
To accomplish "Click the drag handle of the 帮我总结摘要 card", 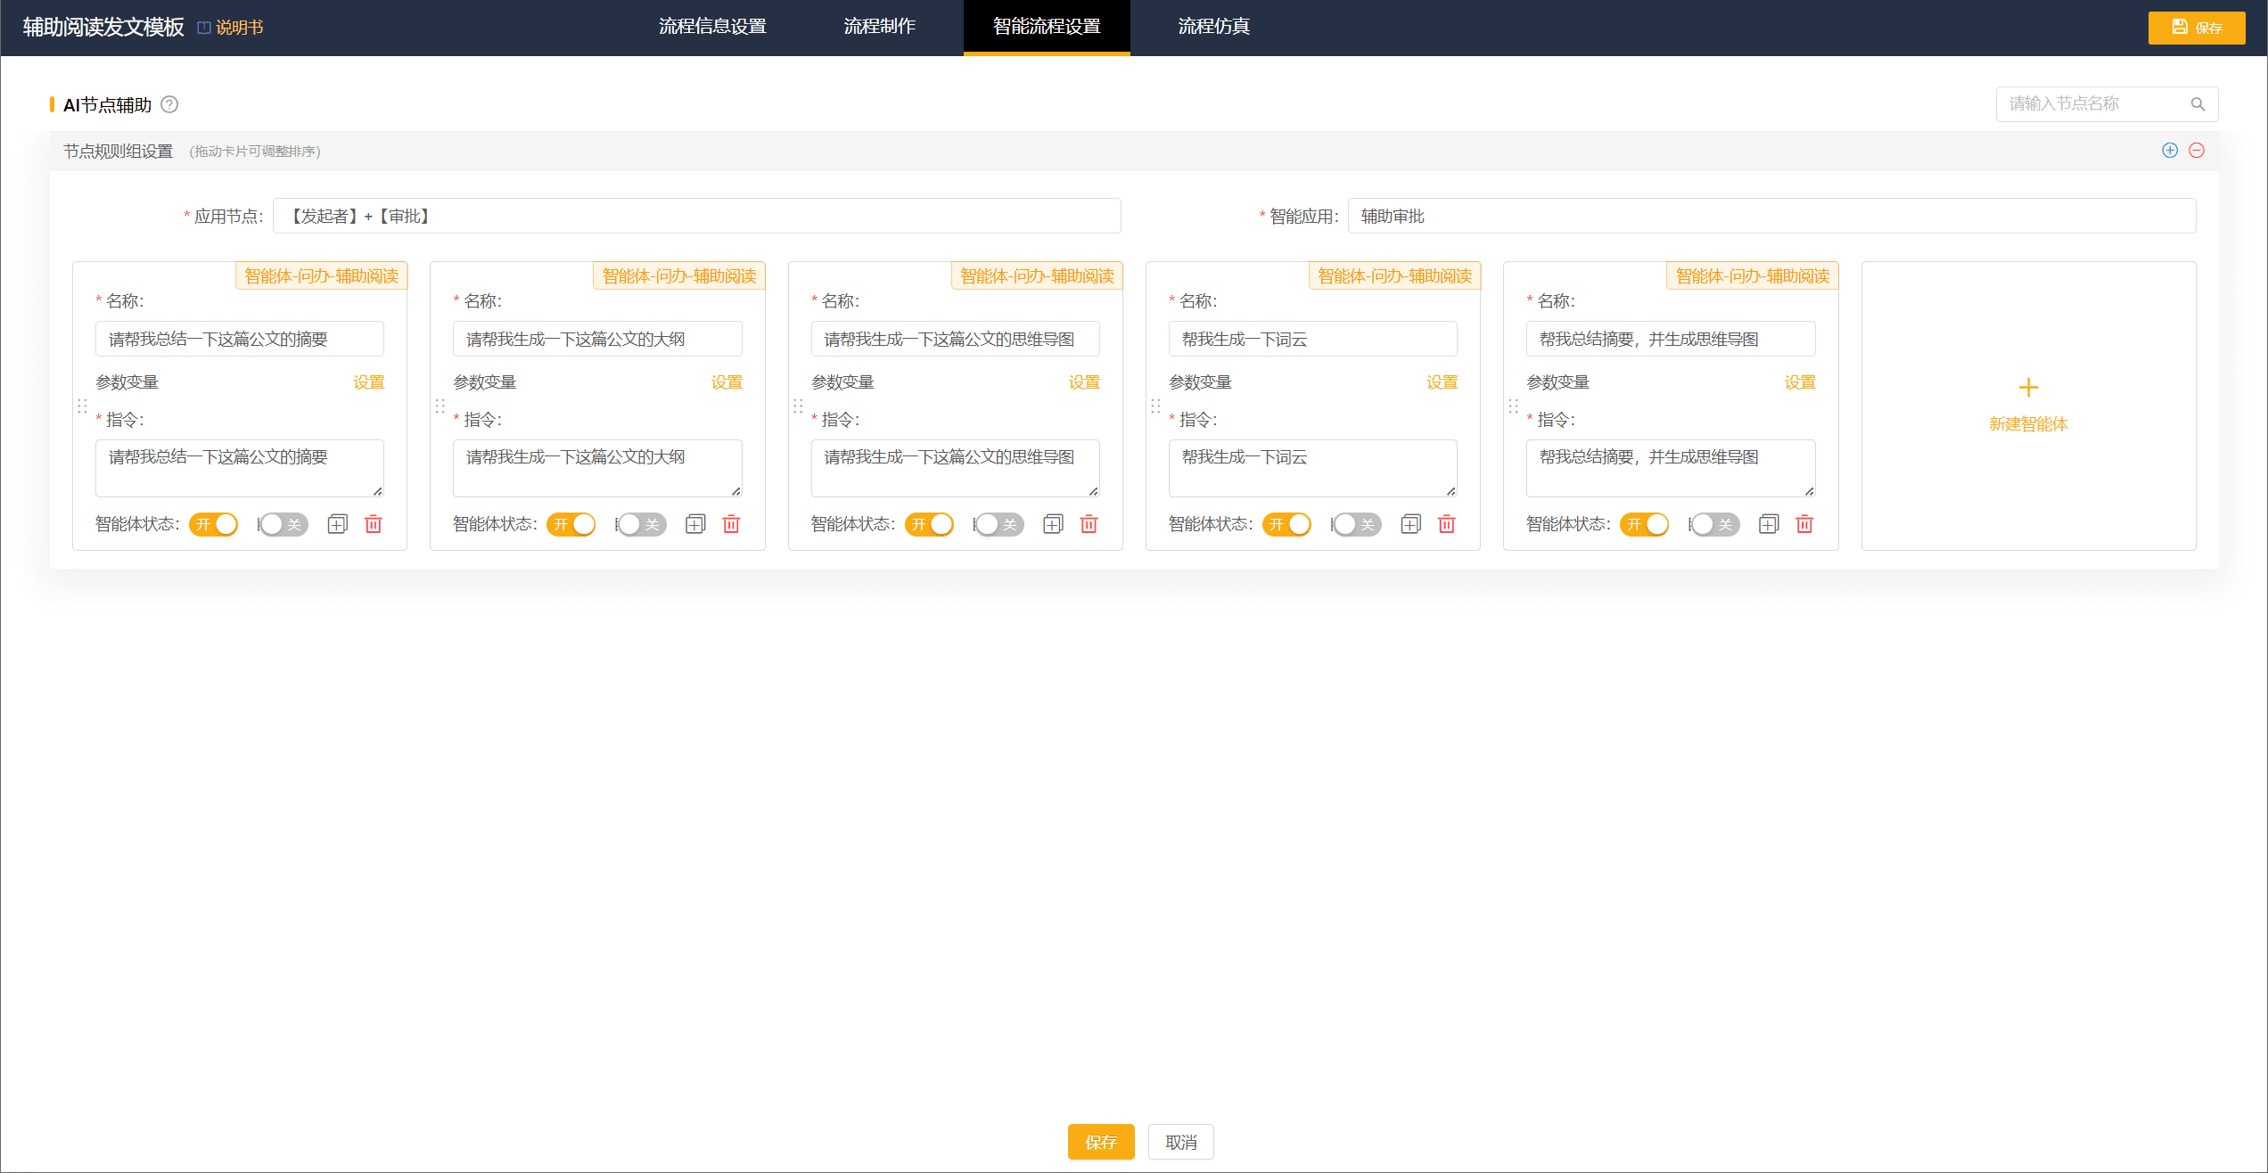I will pos(1513,406).
